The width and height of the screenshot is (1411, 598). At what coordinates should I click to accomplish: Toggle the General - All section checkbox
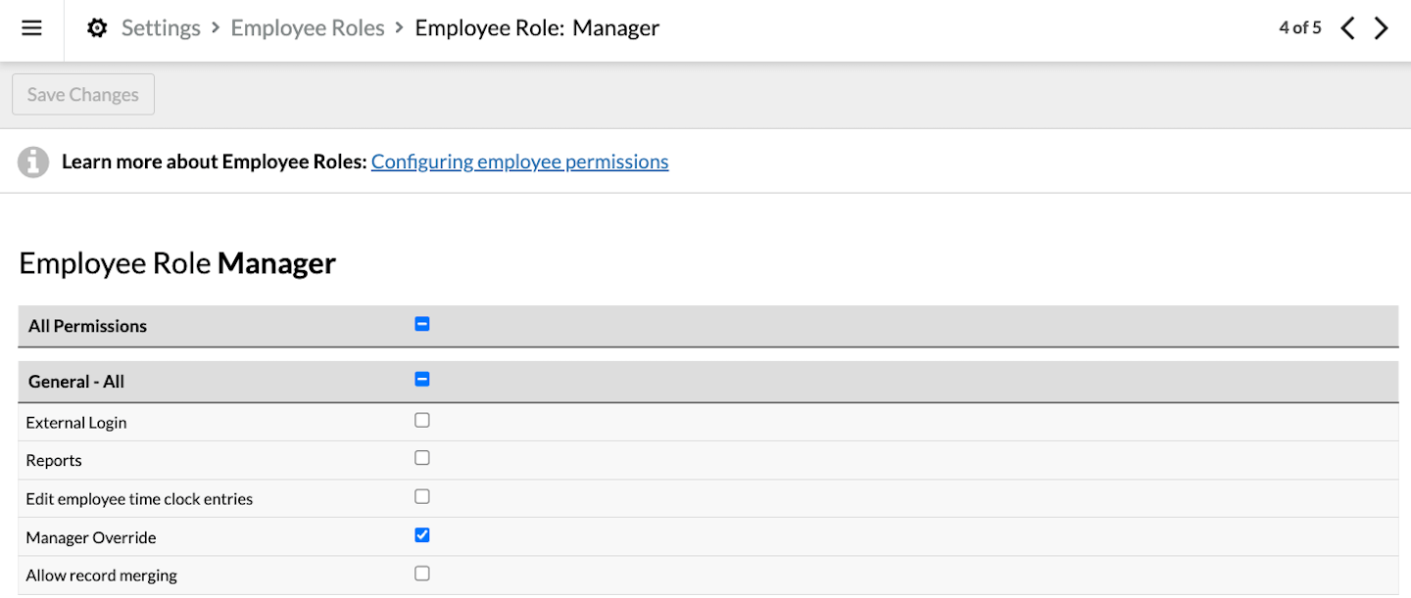[x=421, y=380]
